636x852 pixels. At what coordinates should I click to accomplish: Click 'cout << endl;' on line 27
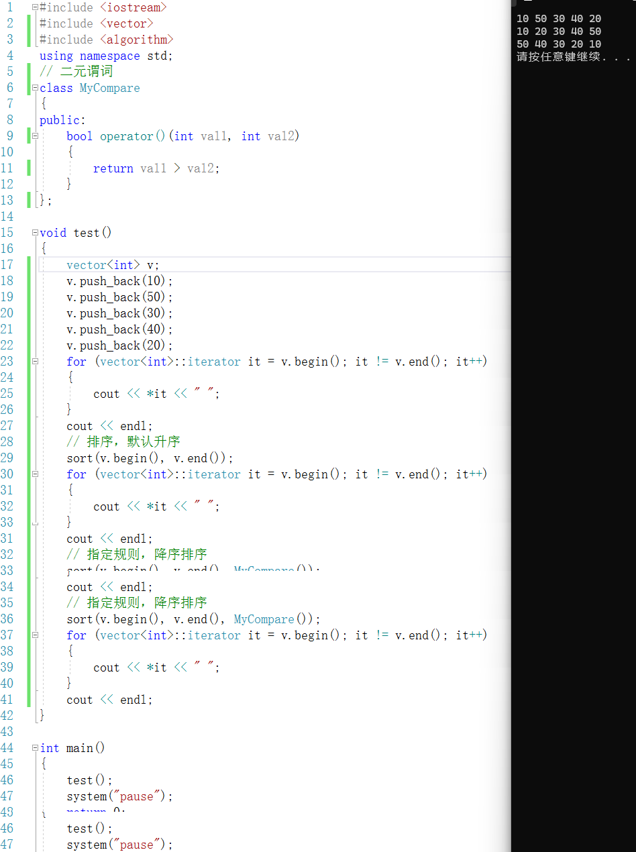(109, 426)
